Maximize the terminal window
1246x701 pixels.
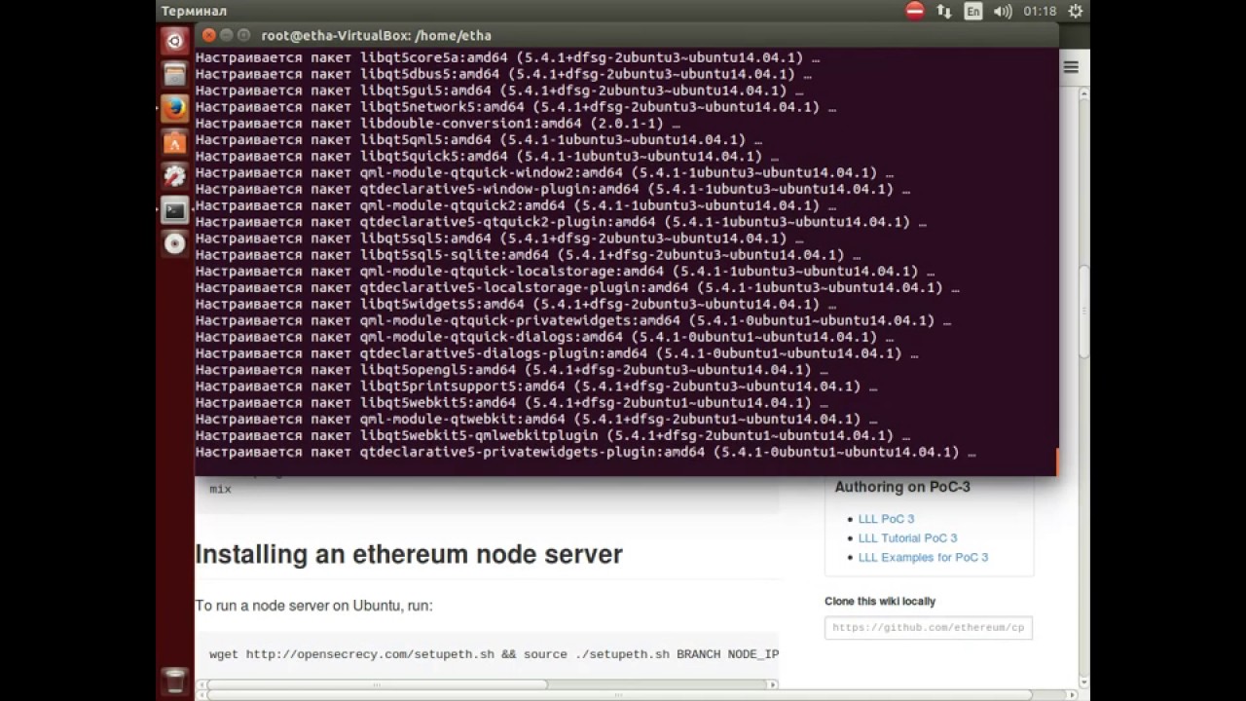click(x=243, y=35)
